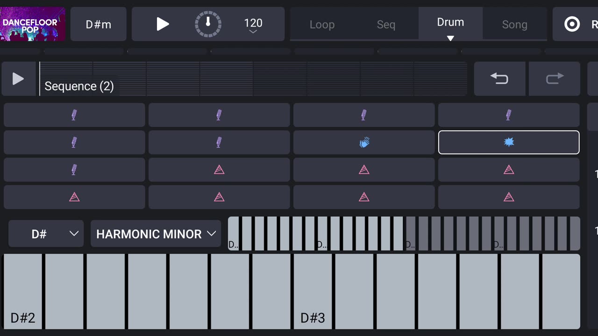Viewport: 598px width, 336px height.
Task: Click the highlighted mini keyboard range
Action: [x=316, y=233]
